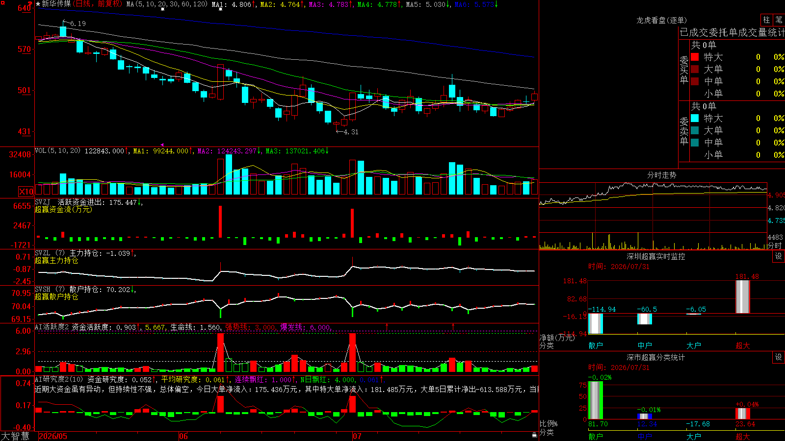Click the X10 volume scale icon
The width and height of the screenshot is (785, 441).
pos(26,192)
